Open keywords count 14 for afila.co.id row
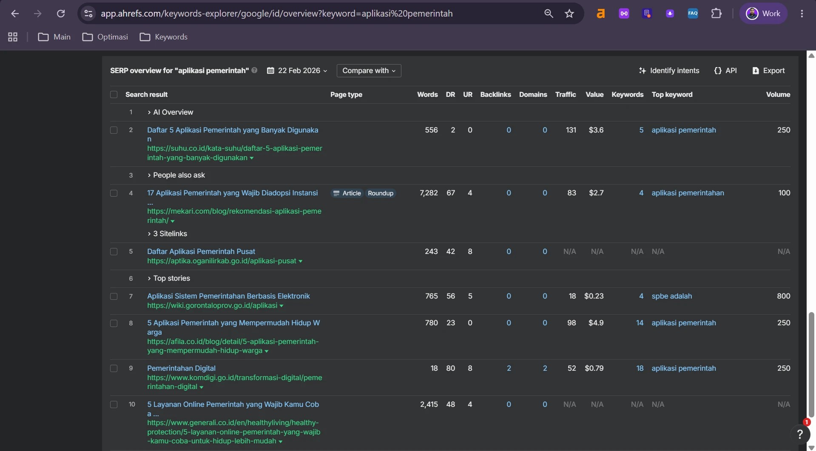Screen dimensions: 816x451 click(640, 323)
